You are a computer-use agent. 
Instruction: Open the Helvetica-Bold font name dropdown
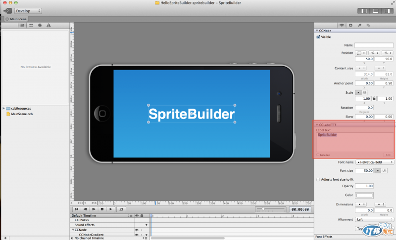375,162
